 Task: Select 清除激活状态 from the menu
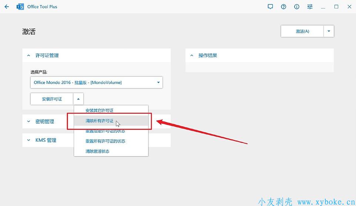(x=97, y=151)
